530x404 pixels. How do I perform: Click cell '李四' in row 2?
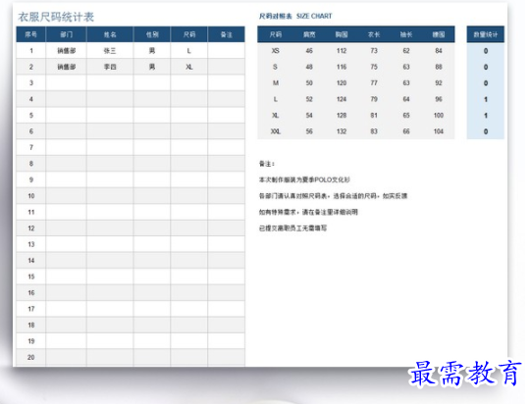[x=110, y=67]
